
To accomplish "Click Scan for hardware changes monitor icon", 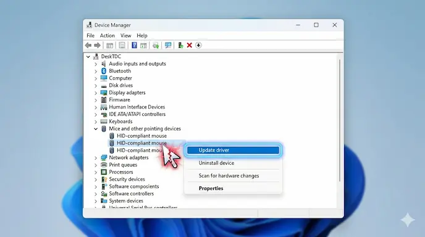I will (x=168, y=45).
